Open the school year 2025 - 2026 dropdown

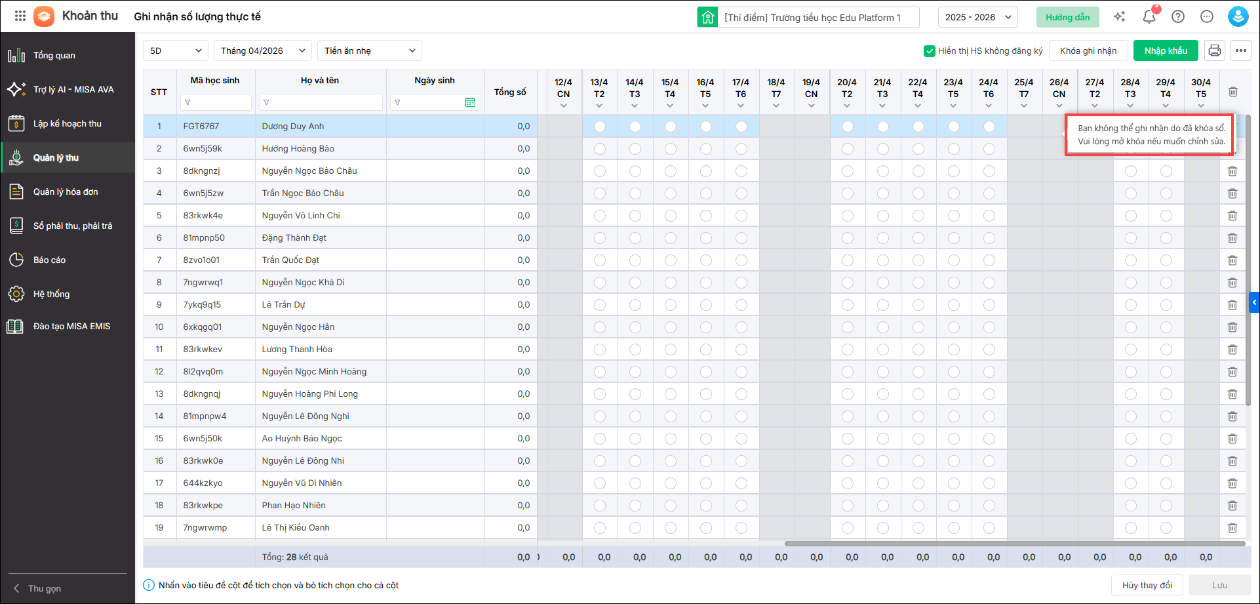(x=977, y=17)
